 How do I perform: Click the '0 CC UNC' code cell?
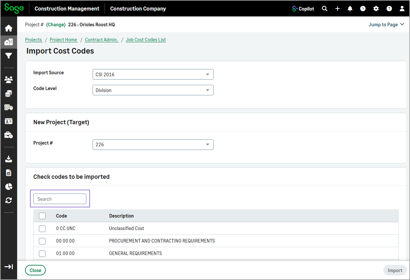click(x=66, y=228)
